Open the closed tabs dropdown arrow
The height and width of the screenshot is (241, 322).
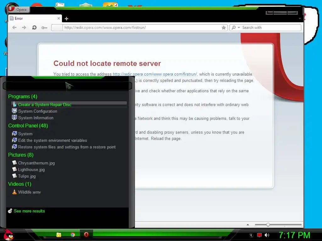pos(300,19)
